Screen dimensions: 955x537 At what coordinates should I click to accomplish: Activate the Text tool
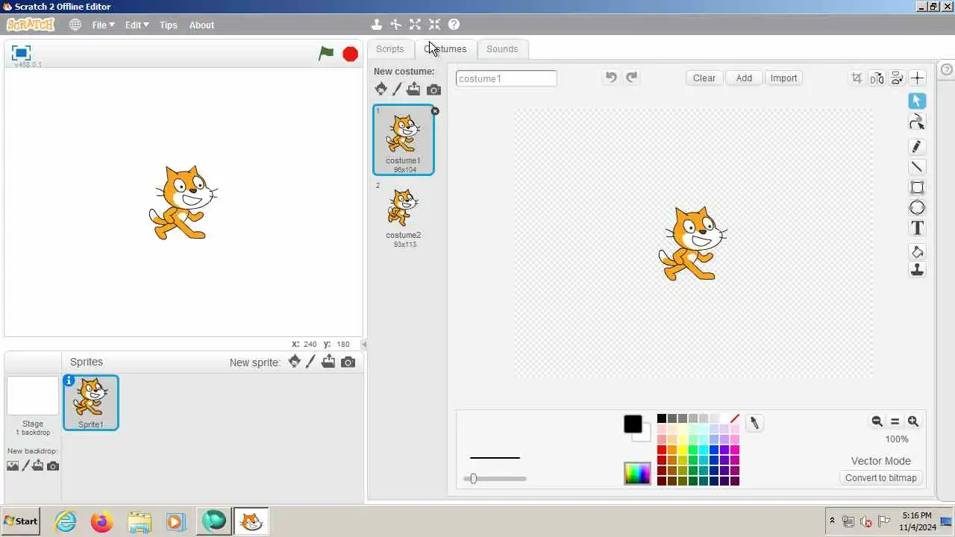917,228
